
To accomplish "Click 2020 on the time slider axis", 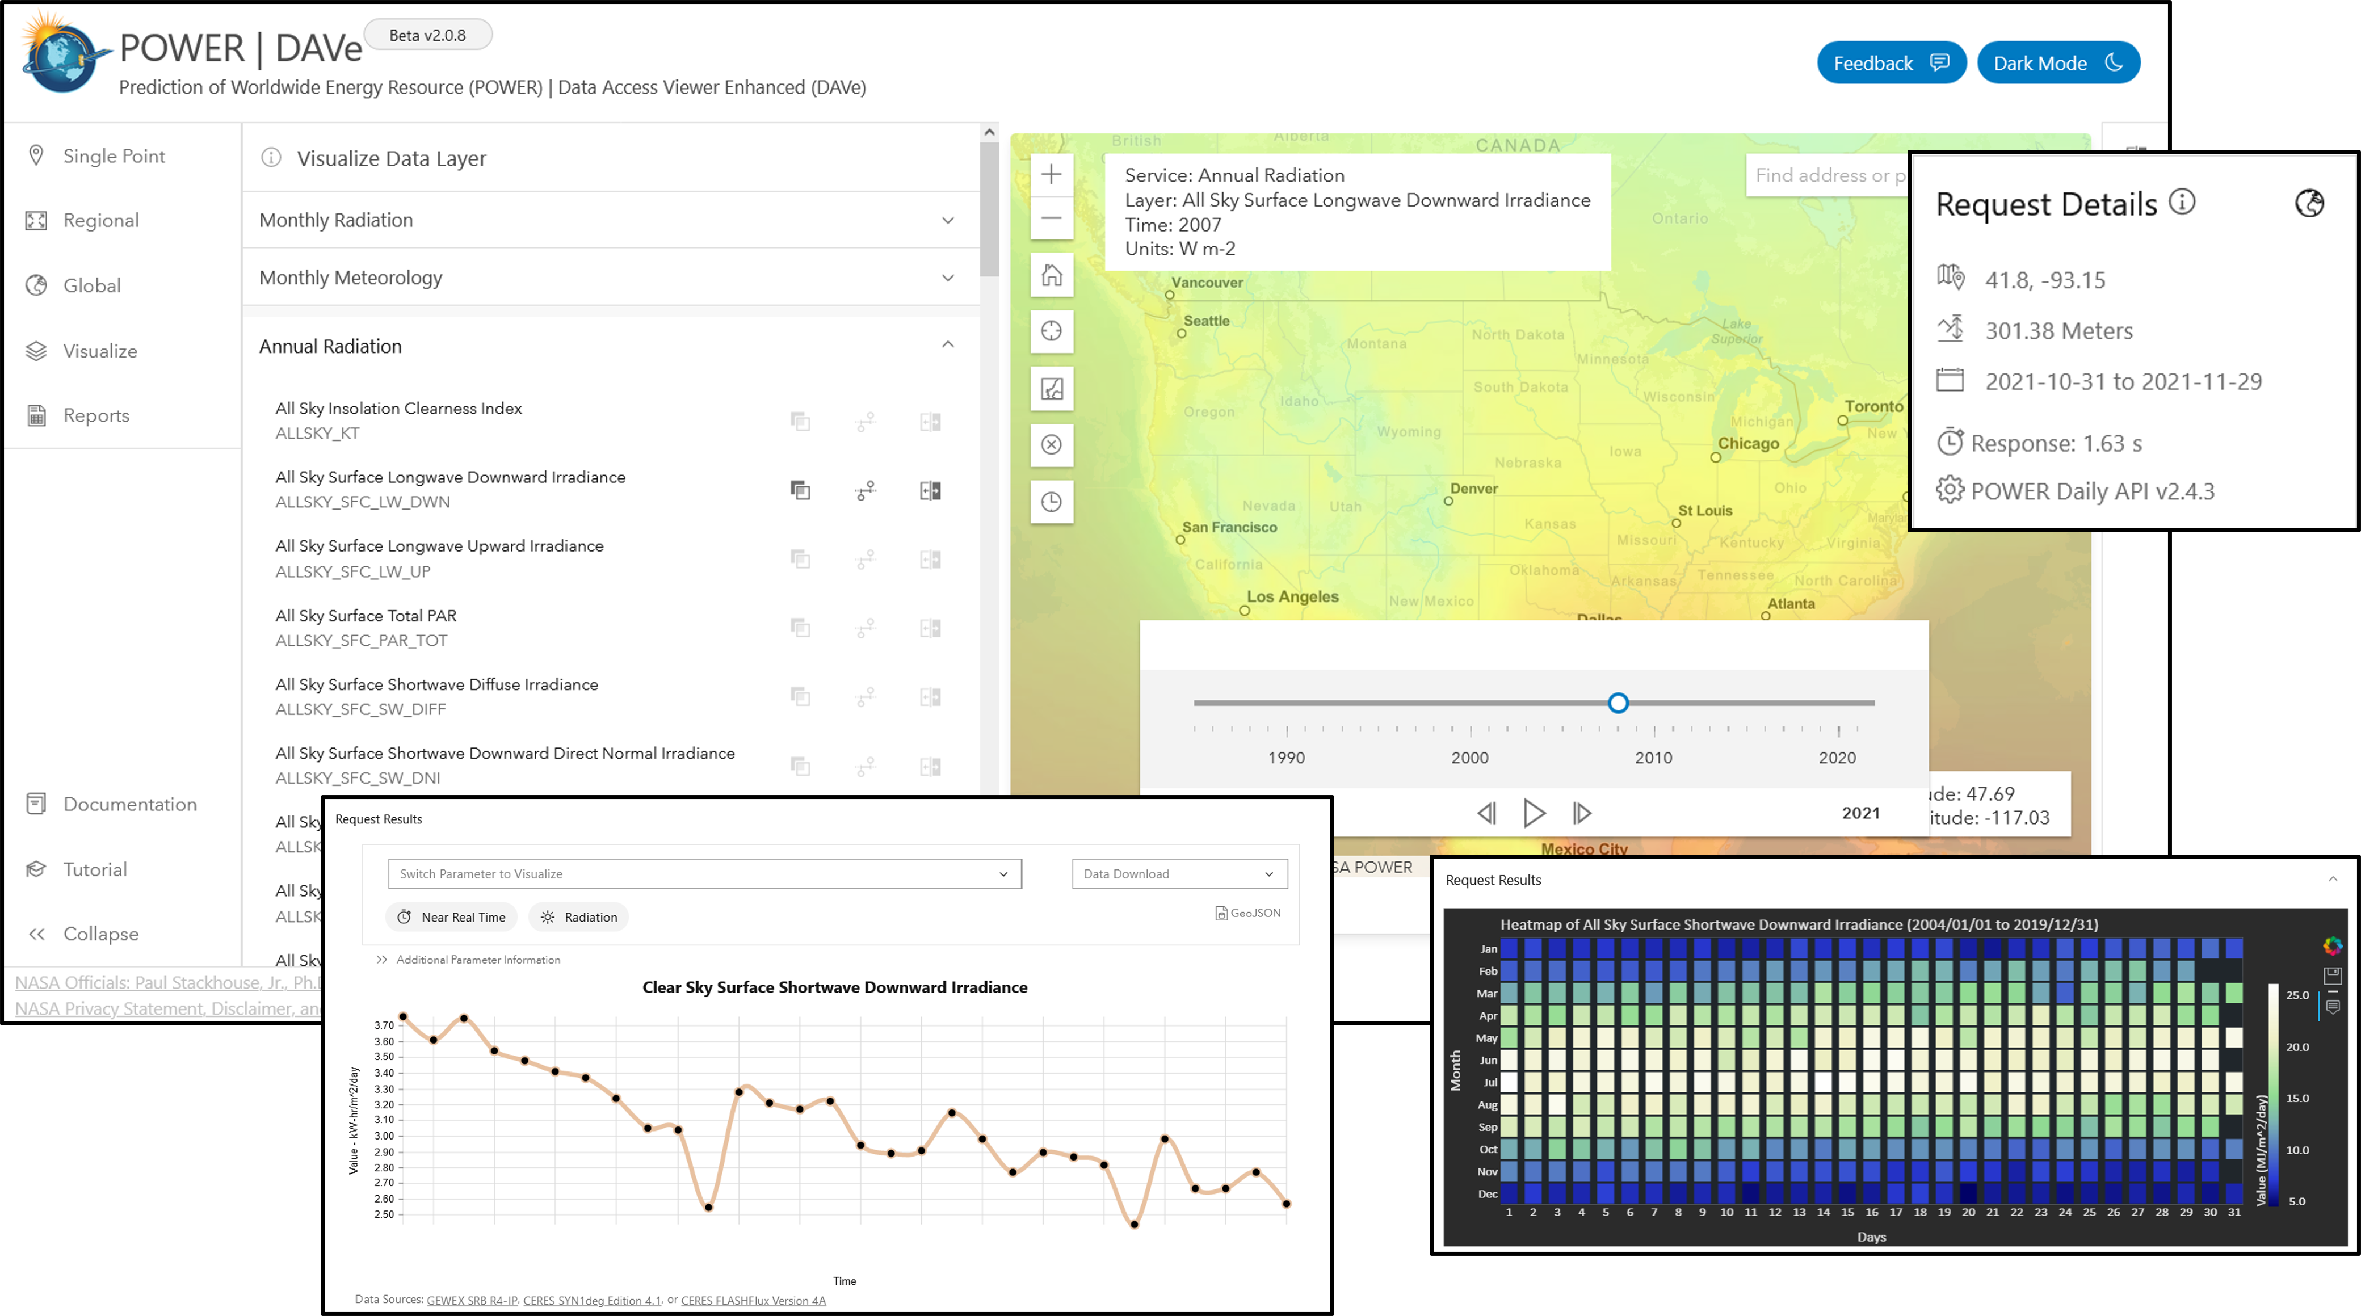I will (x=1837, y=757).
